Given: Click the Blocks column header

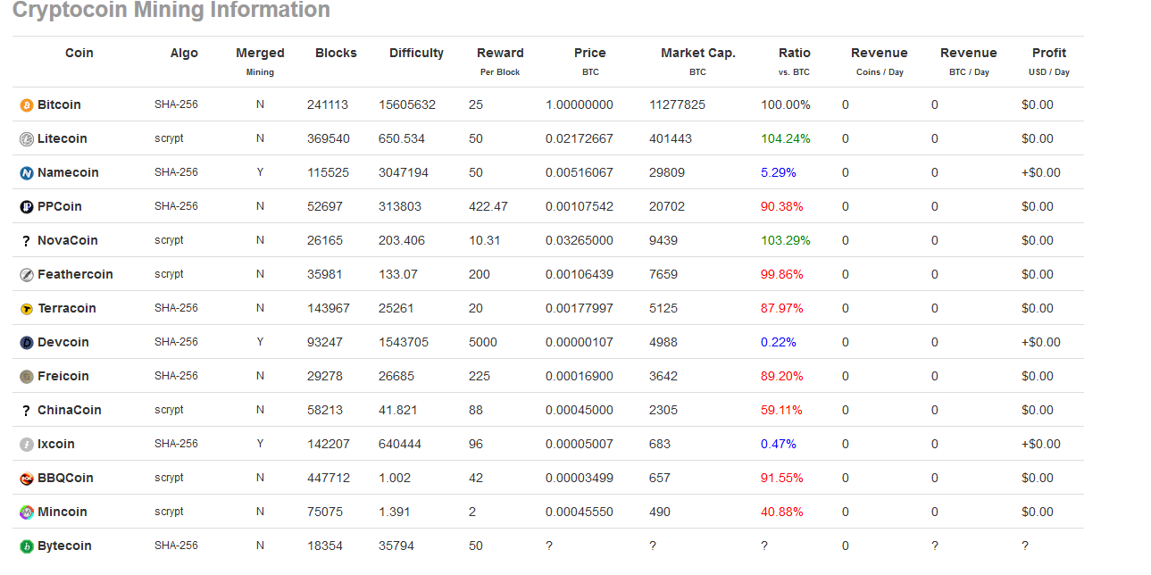Looking at the screenshot, I should 336,53.
